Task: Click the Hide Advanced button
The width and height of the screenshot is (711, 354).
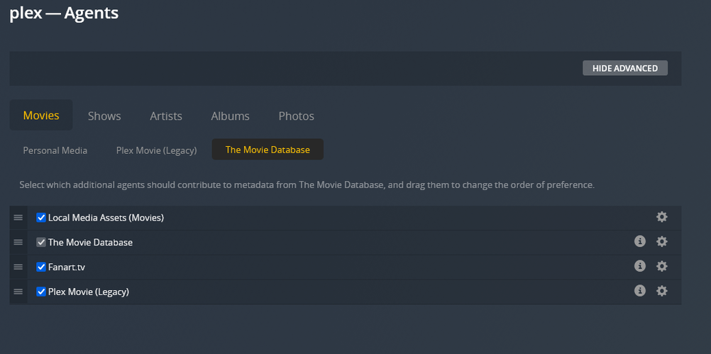Action: (625, 68)
